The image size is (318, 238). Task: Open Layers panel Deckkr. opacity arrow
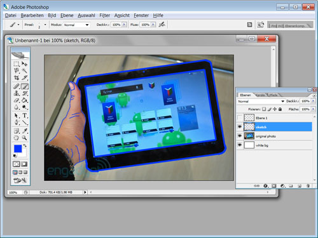point(313,101)
